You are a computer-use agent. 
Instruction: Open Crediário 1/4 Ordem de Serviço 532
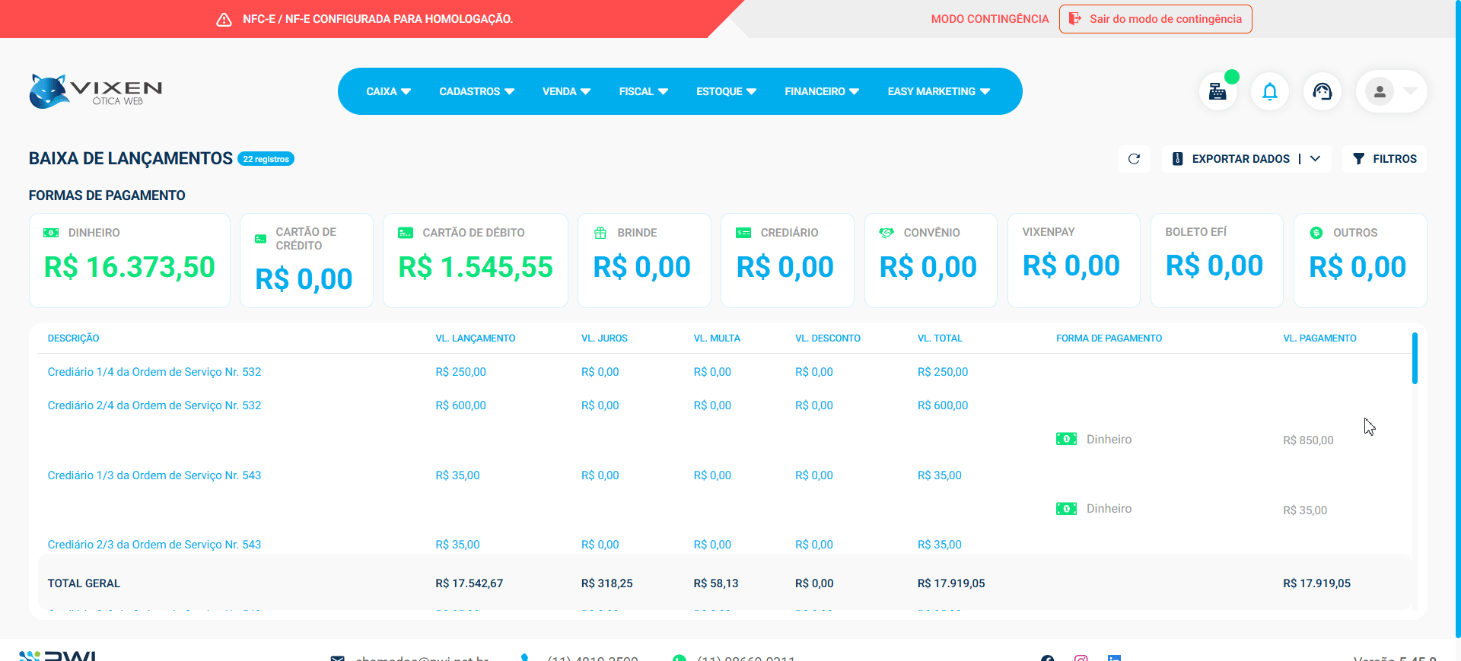point(154,372)
